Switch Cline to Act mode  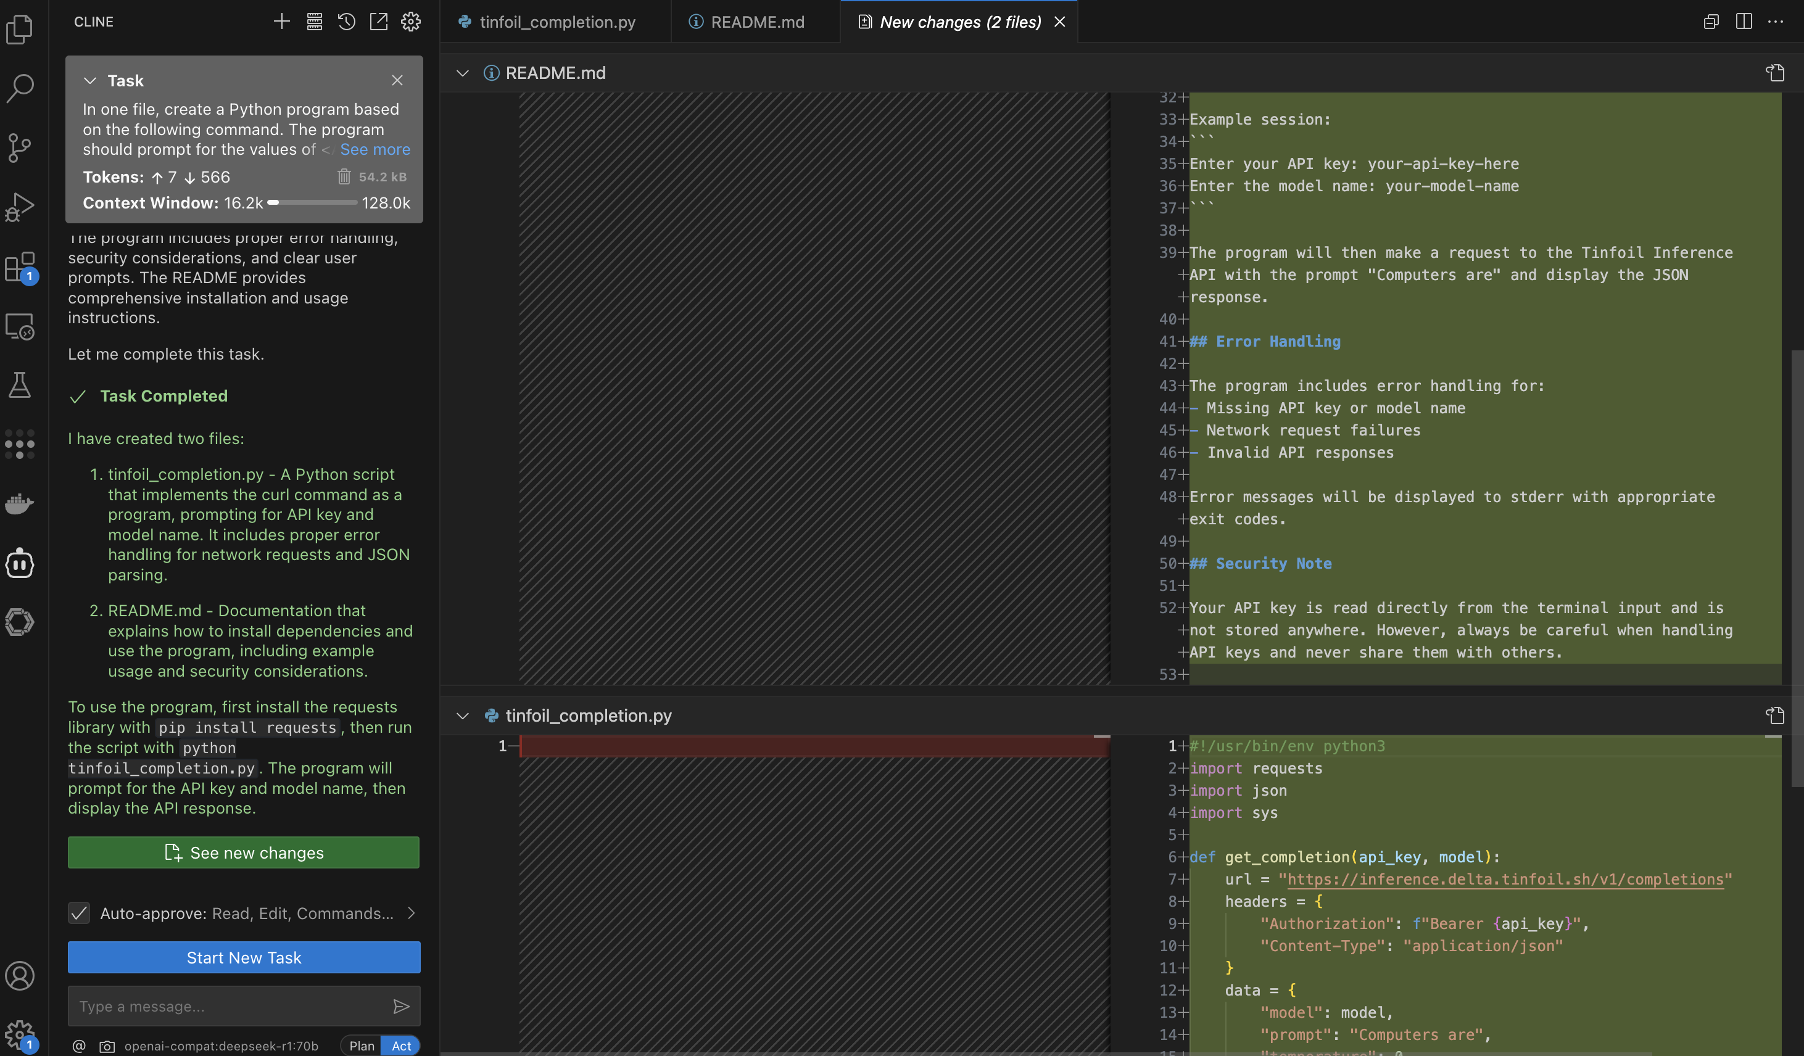point(401,1046)
